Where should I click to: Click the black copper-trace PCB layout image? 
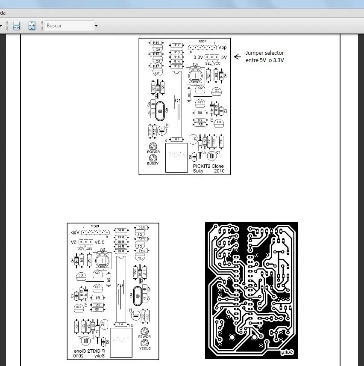[x=251, y=290]
